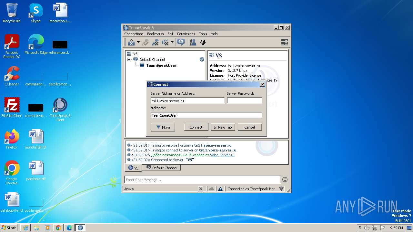This screenshot has width=413, height=232.
Task: Close the Connect dialog with X
Action: (263, 84)
